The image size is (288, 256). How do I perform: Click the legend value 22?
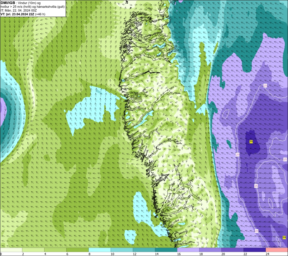tap(245, 254)
